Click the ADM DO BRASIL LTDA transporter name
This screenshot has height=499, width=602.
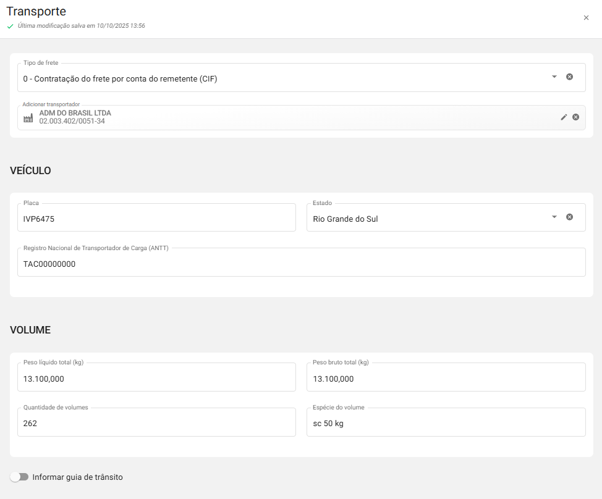coord(75,113)
